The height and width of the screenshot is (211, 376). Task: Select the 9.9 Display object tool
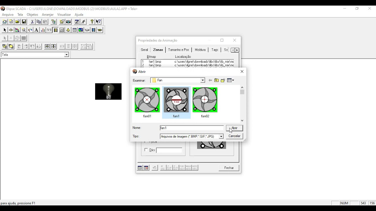(49, 30)
